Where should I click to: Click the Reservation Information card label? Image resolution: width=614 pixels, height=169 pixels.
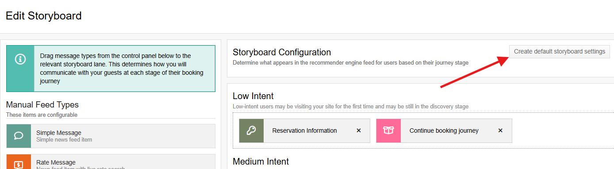click(x=304, y=131)
